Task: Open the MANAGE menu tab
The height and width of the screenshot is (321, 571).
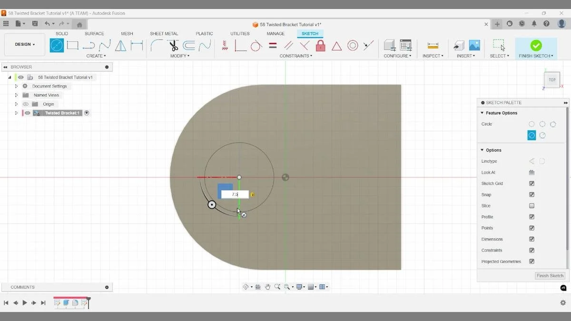Action: [x=275, y=33]
